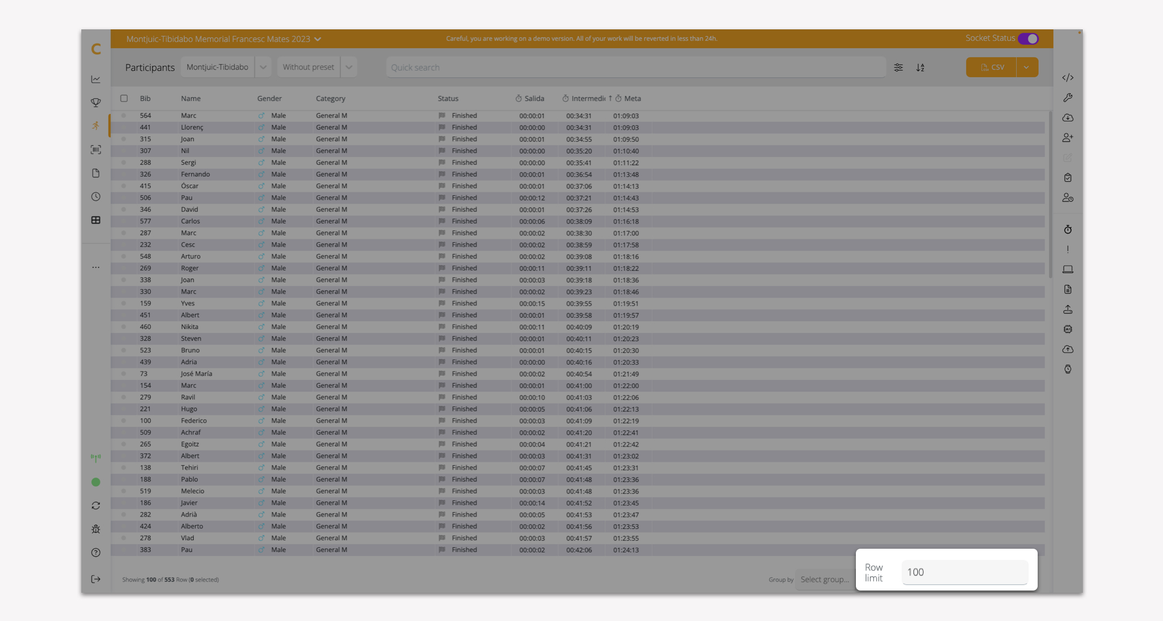Viewport: 1163px width, 621px height.
Task: Click the upload tray icon in right sidebar
Action: pos(1068,309)
